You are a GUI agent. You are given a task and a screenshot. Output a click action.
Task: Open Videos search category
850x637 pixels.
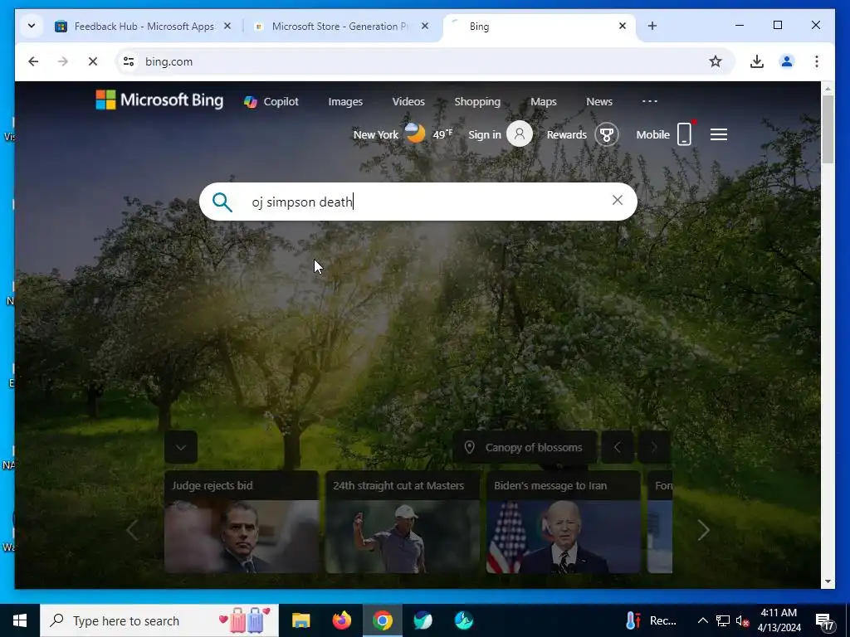coord(408,102)
